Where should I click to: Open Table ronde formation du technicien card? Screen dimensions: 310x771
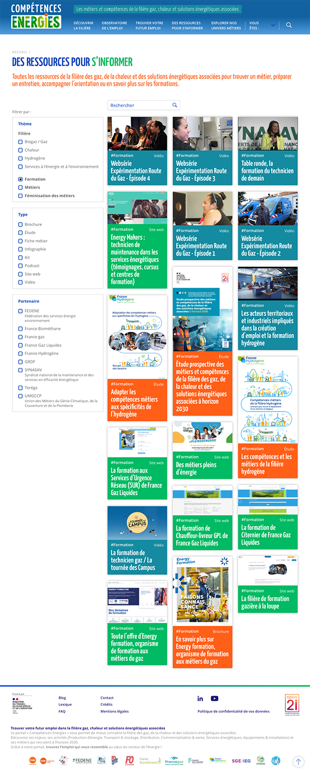click(x=268, y=151)
